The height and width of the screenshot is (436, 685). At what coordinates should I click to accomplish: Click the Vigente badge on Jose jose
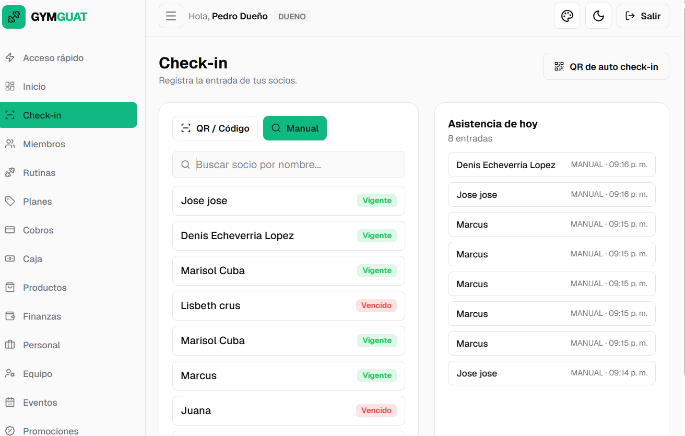coord(377,201)
